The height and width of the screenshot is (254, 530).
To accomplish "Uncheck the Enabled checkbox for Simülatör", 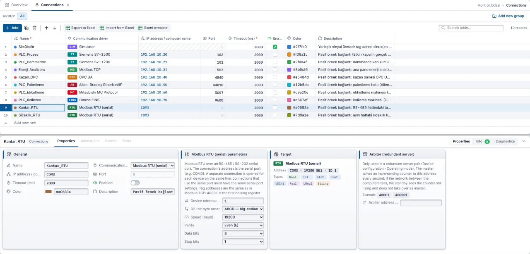I will click(x=275, y=47).
